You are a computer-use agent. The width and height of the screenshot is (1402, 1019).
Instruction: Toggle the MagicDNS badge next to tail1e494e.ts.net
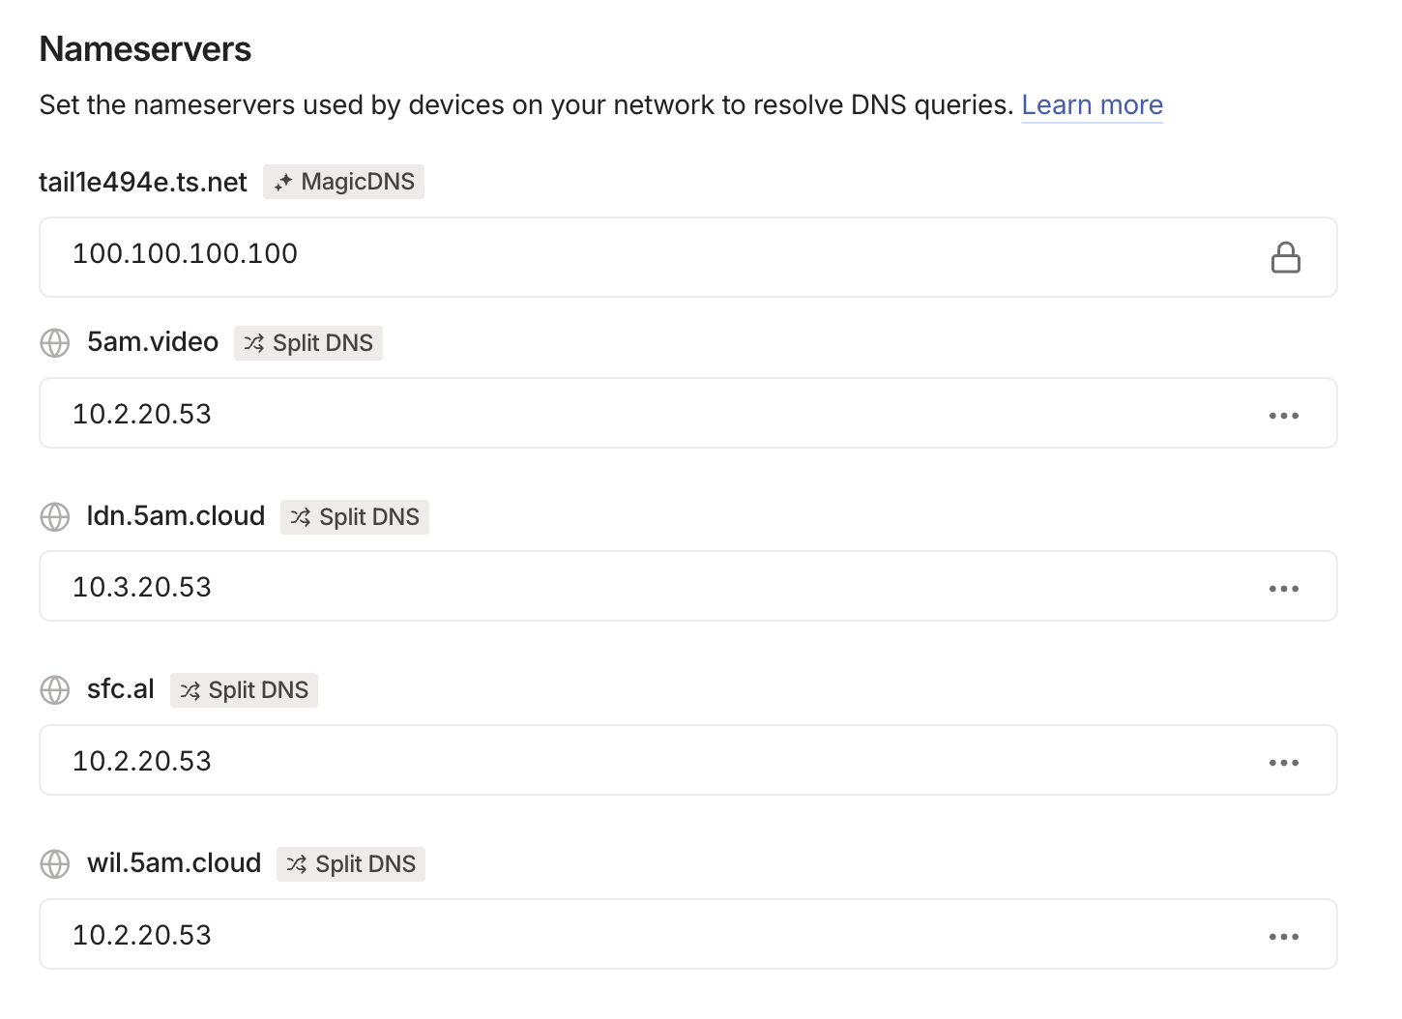click(343, 182)
